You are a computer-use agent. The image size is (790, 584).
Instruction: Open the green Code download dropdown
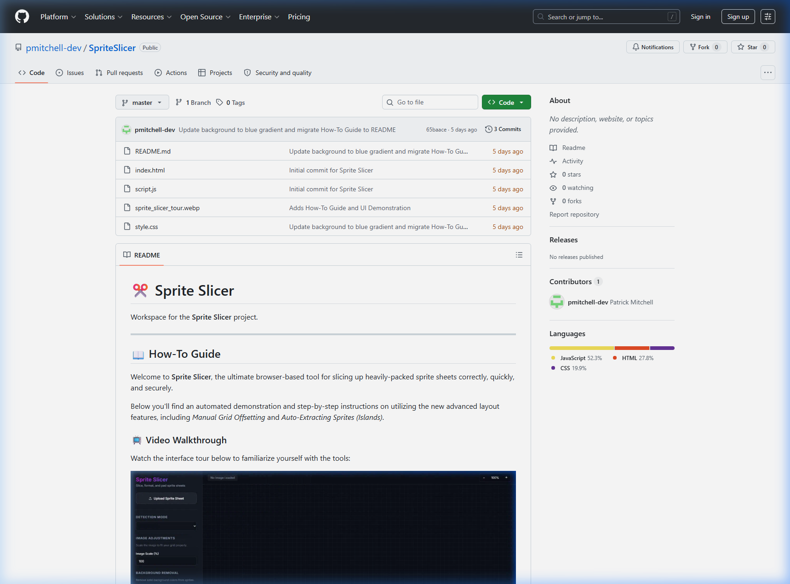point(506,102)
